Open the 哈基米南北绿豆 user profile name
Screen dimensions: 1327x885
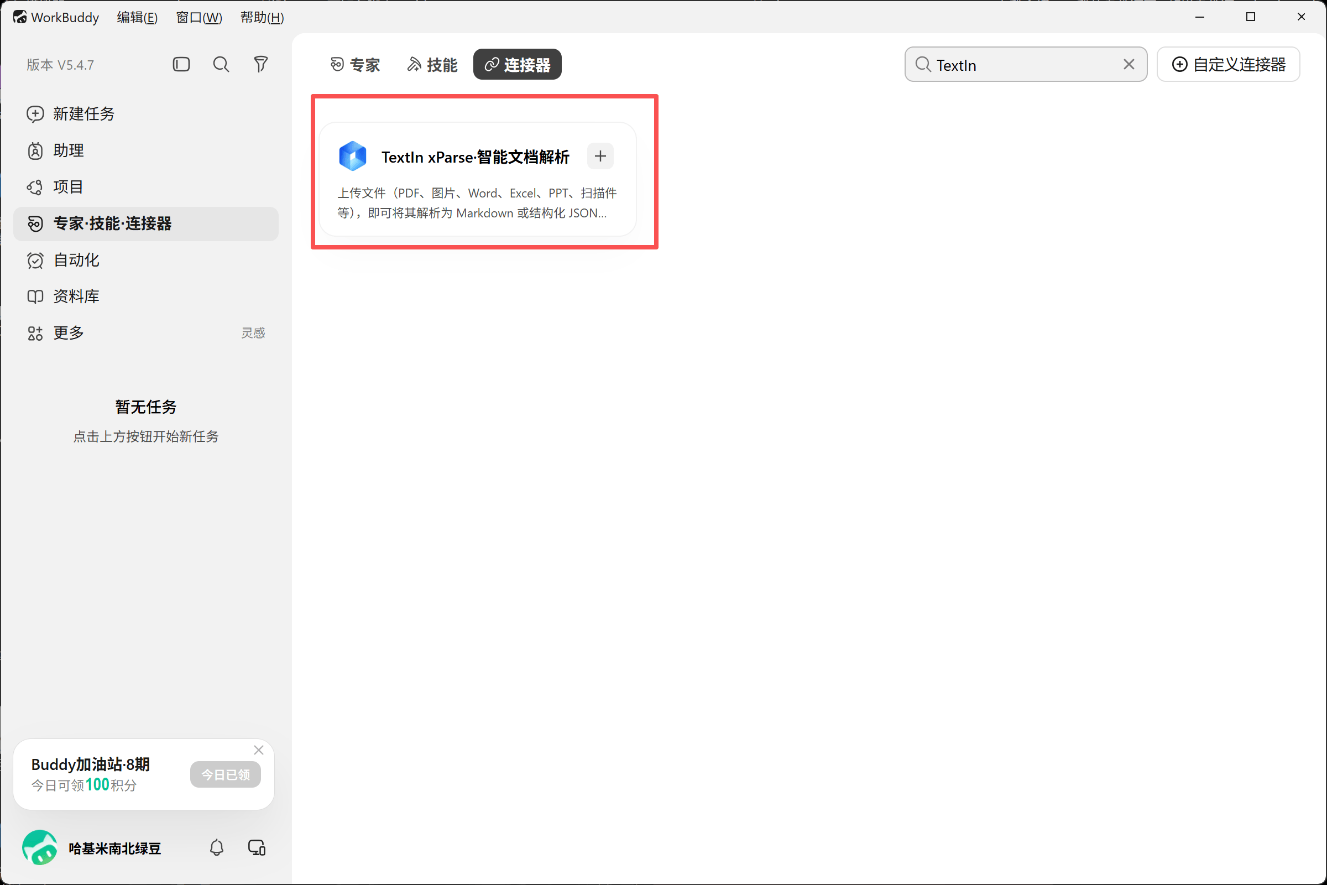[x=115, y=848]
